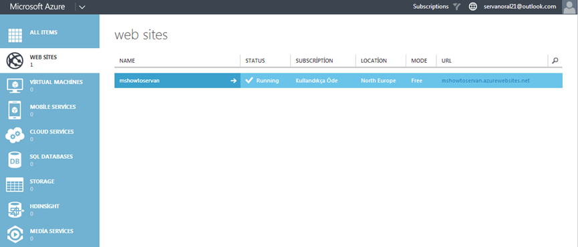Click the user avatar icon
Viewport: 578px width, 247px height.
click(x=570, y=7)
